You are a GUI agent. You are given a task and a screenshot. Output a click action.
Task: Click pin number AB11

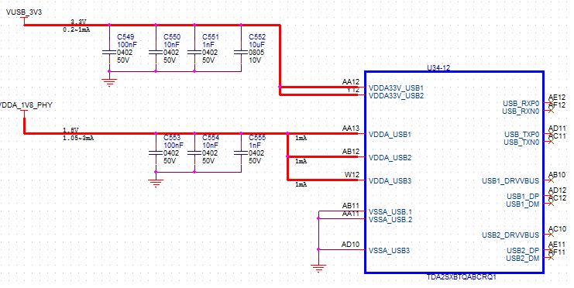point(351,206)
